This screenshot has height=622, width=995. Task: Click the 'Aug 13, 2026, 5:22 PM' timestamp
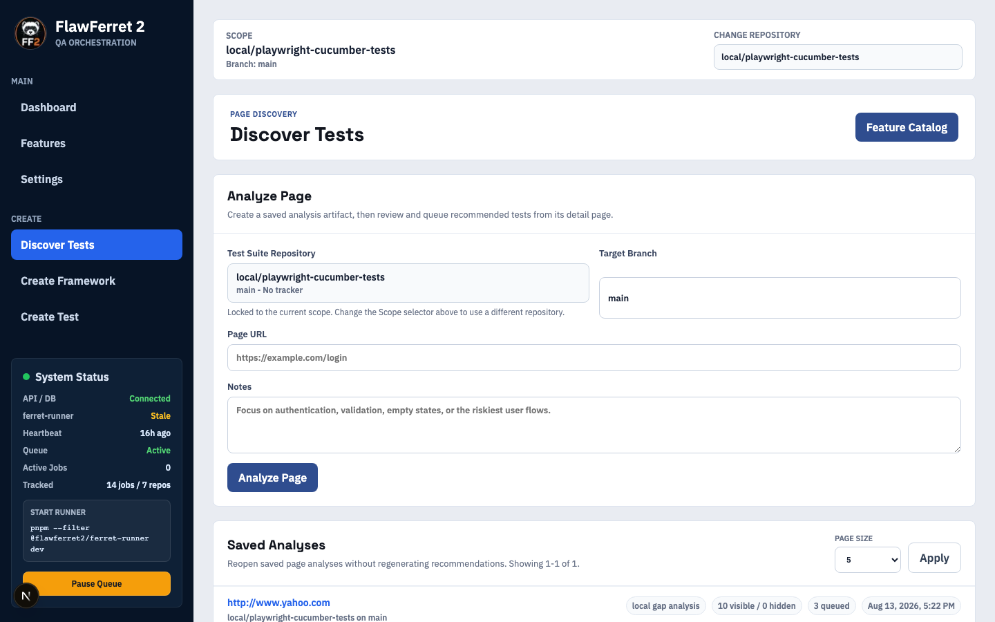tap(911, 606)
